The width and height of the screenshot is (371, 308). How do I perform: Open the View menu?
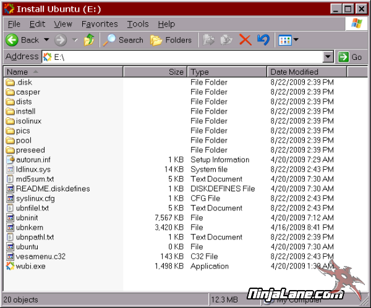pyautogui.click(x=63, y=24)
